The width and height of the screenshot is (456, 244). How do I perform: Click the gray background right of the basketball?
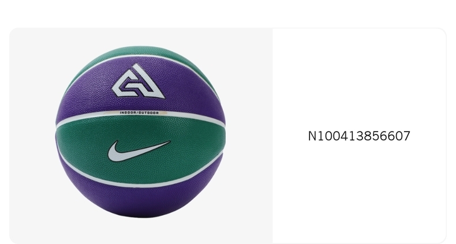click(x=249, y=134)
